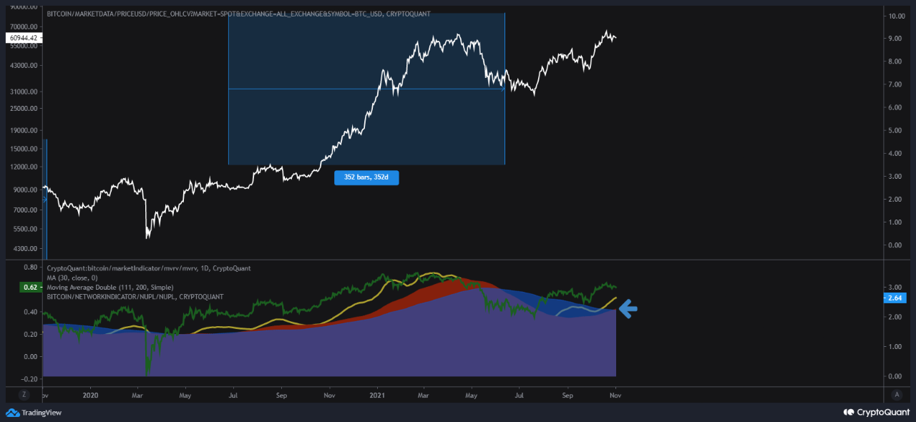Click the auto-scale A button
Image resolution: width=916 pixels, height=422 pixels.
pyautogui.click(x=897, y=394)
